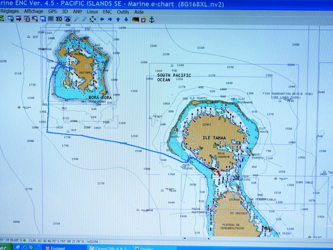
Task: Click the anchor toolbar icon
Action: coord(152,20)
